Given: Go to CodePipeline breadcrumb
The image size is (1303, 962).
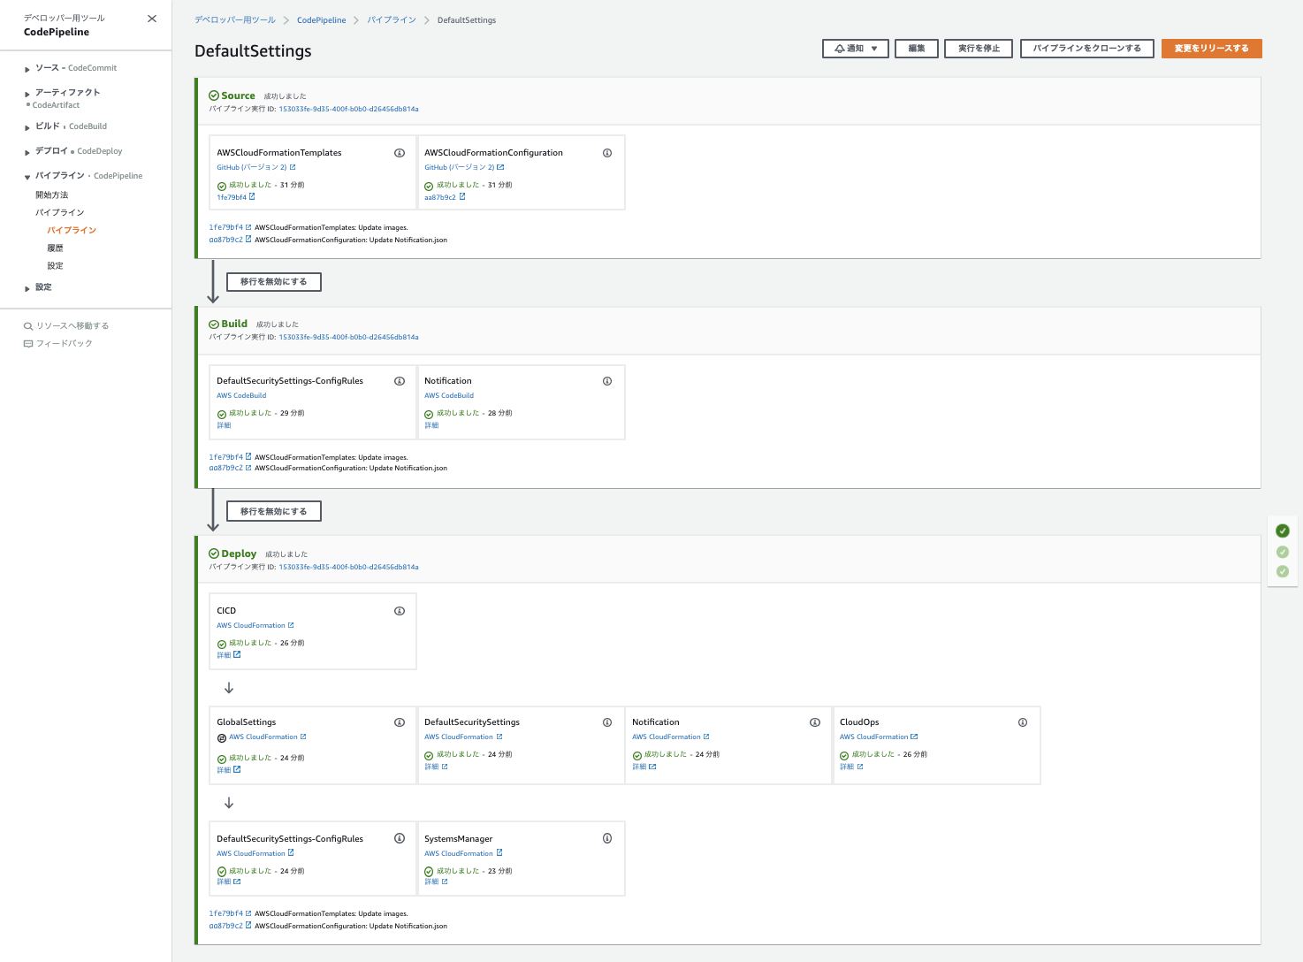Looking at the screenshot, I should pos(322,20).
